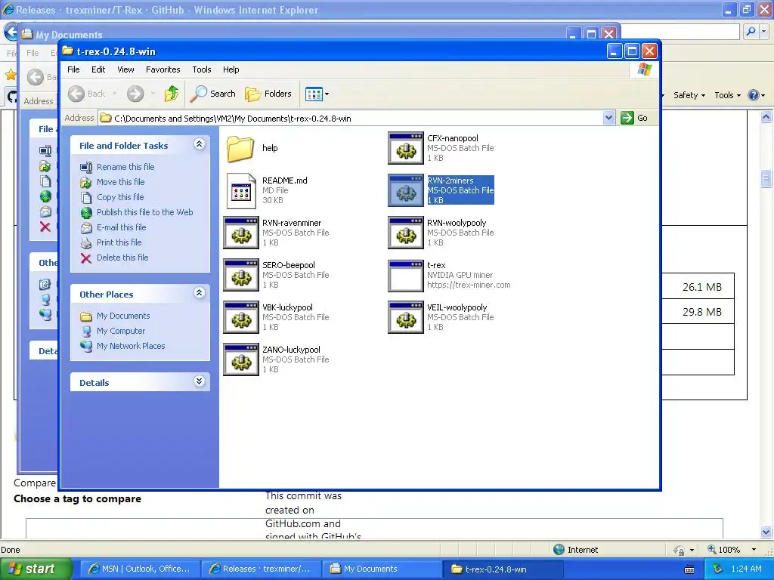Select the VEIL-woolypooly batch file icon
Viewport: 774px width, 580px height.
click(406, 318)
